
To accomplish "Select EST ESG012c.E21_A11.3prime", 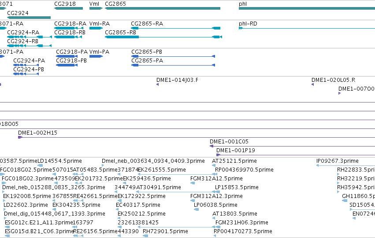I will (x=39, y=223).
